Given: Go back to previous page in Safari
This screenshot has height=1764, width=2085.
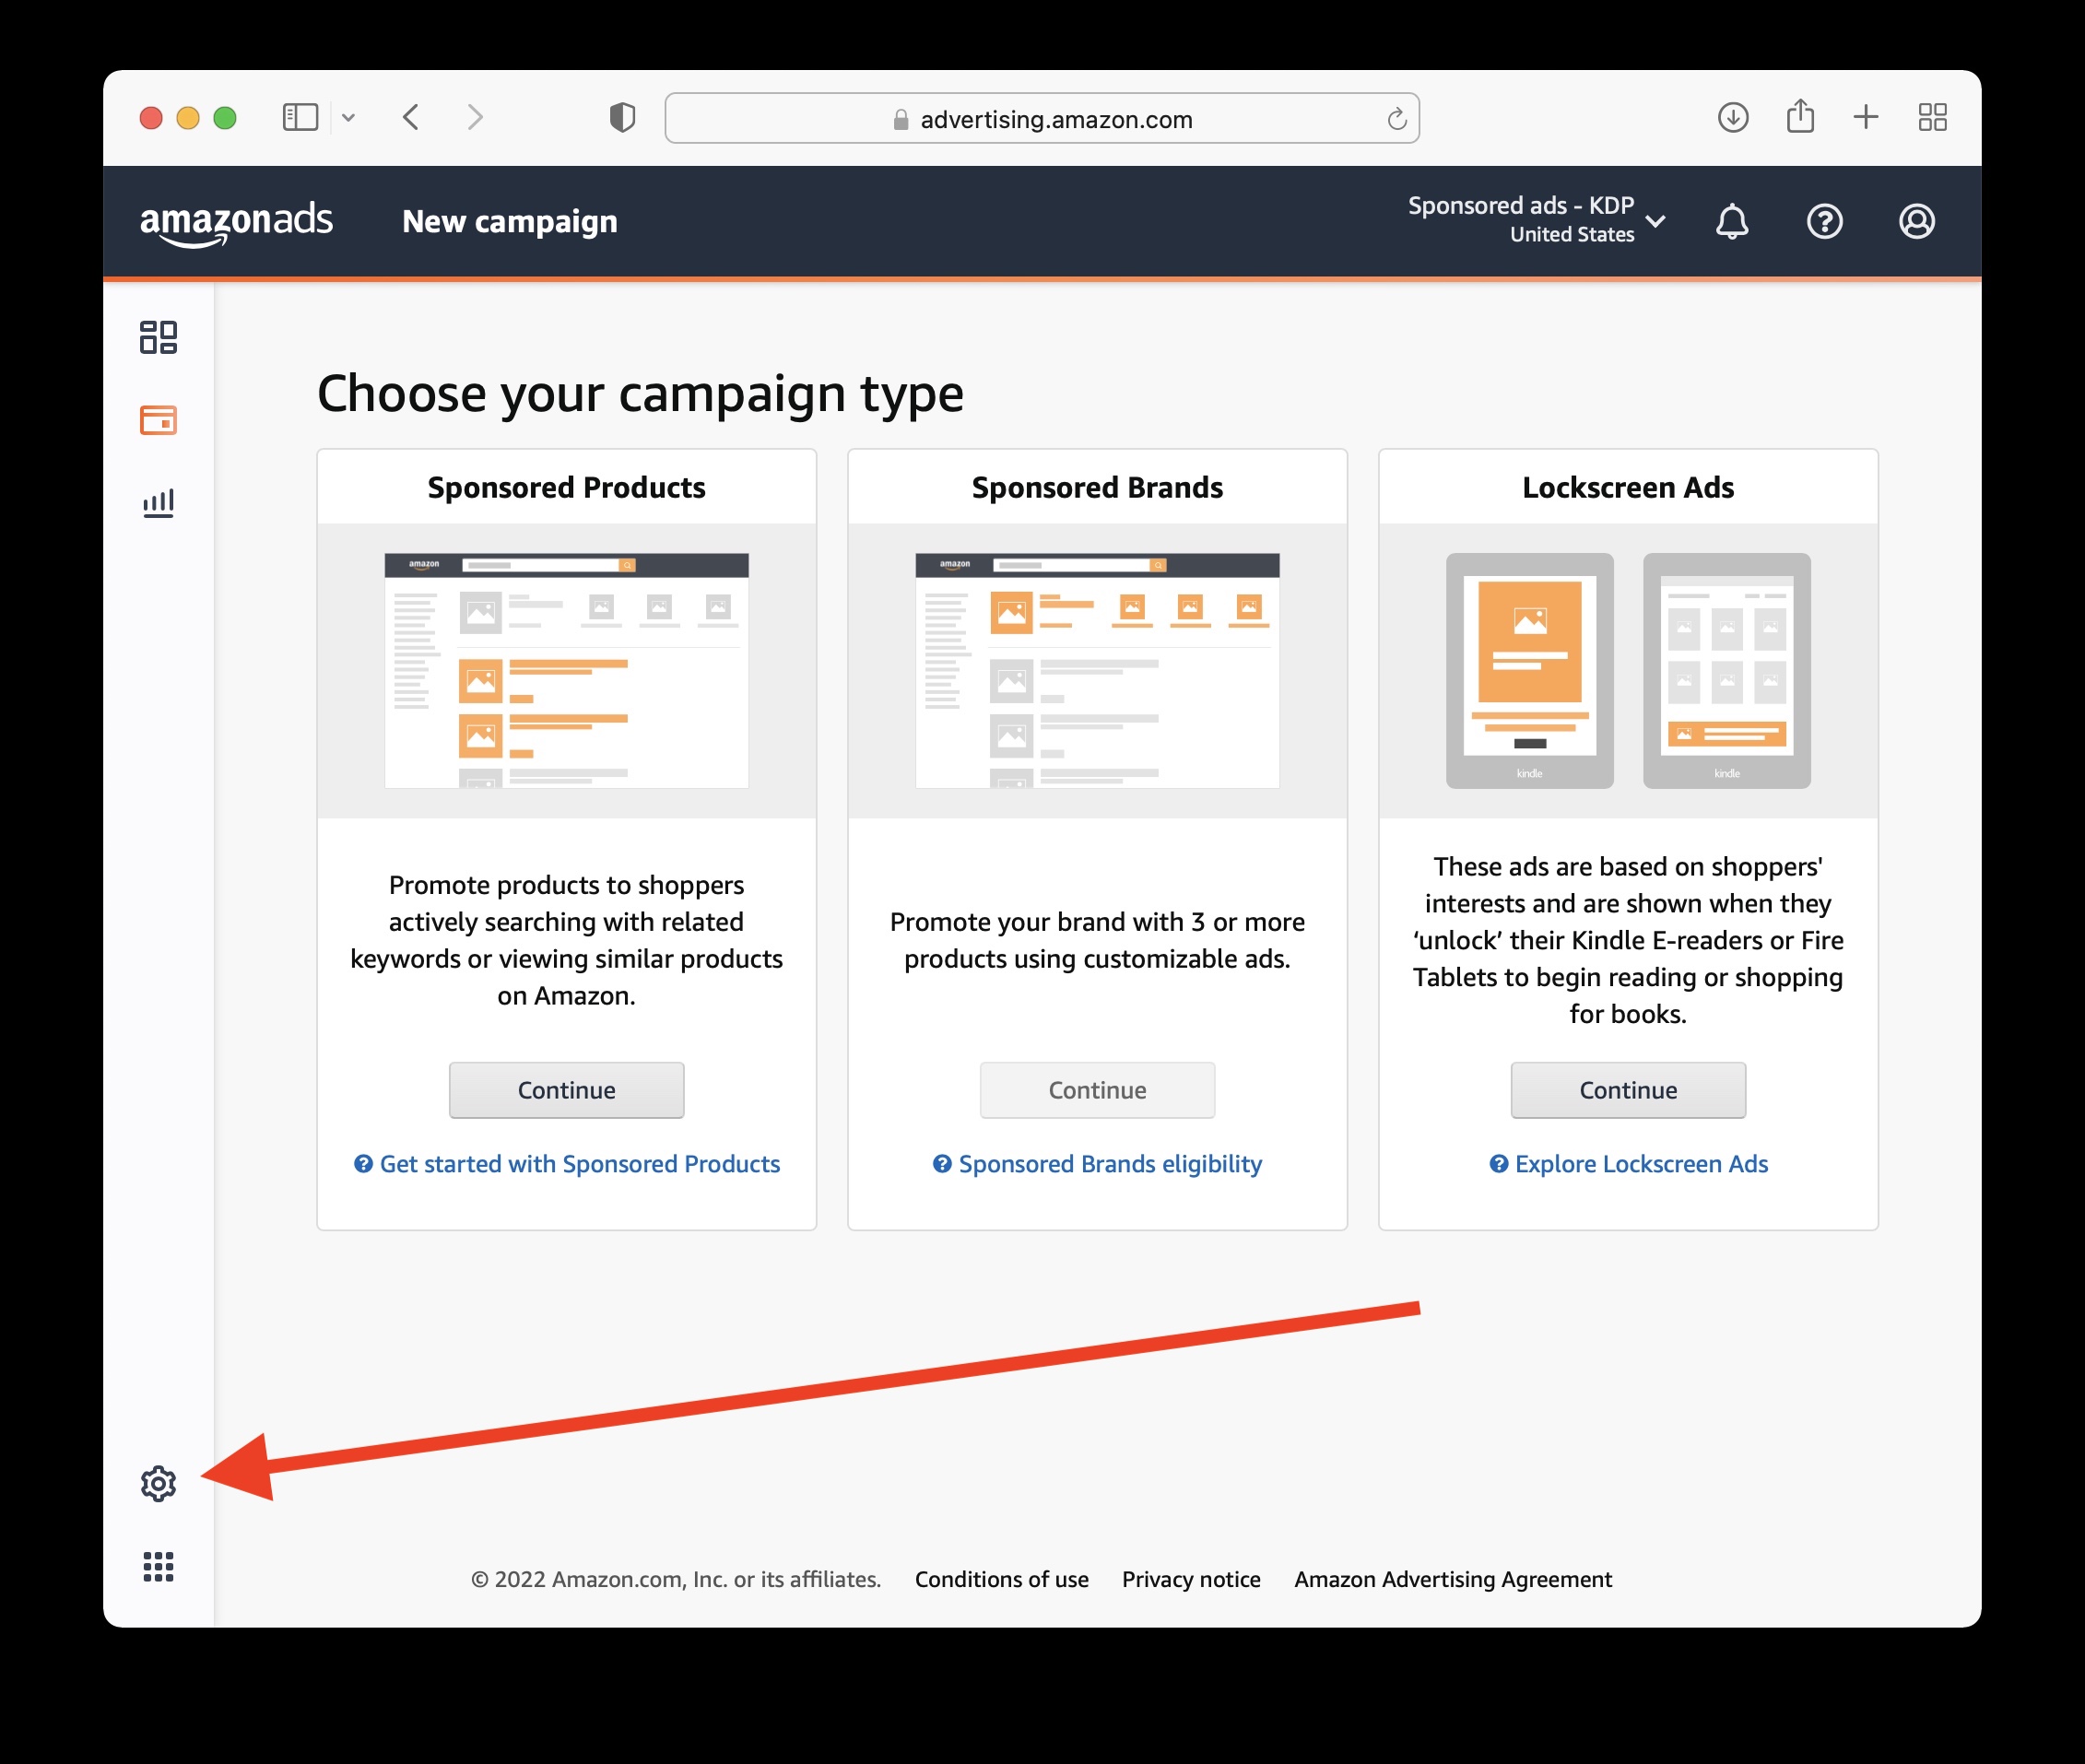Looking at the screenshot, I should (411, 118).
